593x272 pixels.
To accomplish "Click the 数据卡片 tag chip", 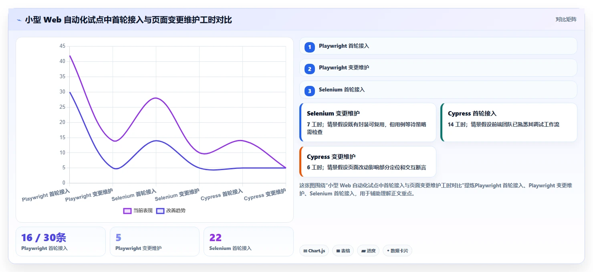I will [397, 251].
